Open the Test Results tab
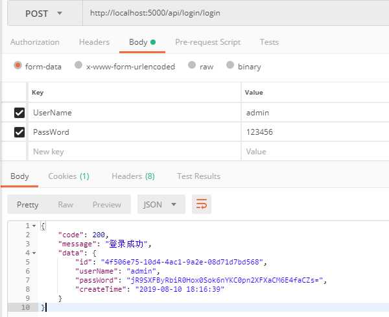389x317 pixels. [x=199, y=176]
